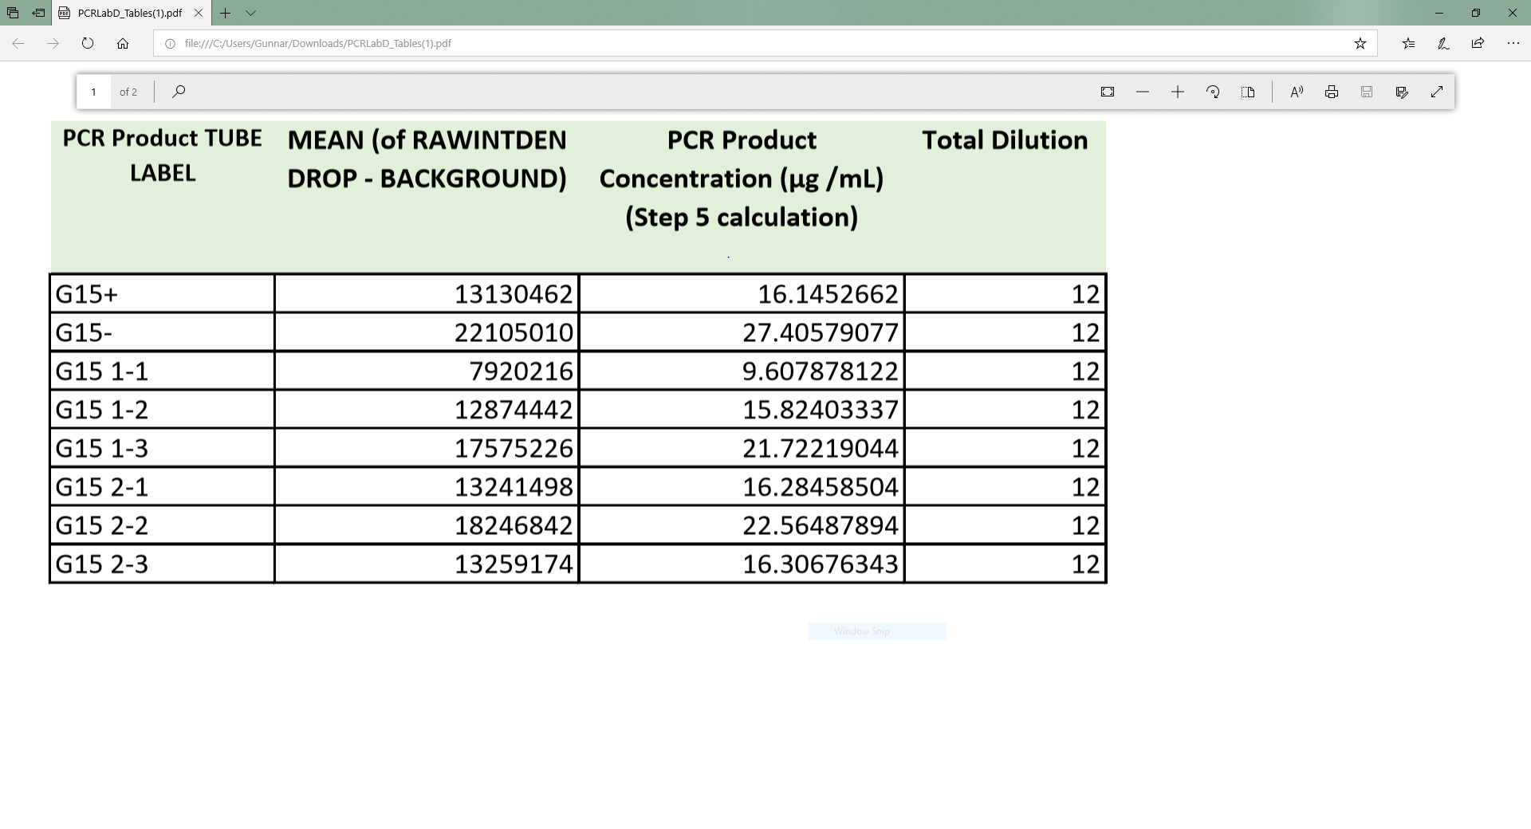This screenshot has width=1531, height=829.
Task: Open a new tab with plus button
Action: click(x=226, y=13)
